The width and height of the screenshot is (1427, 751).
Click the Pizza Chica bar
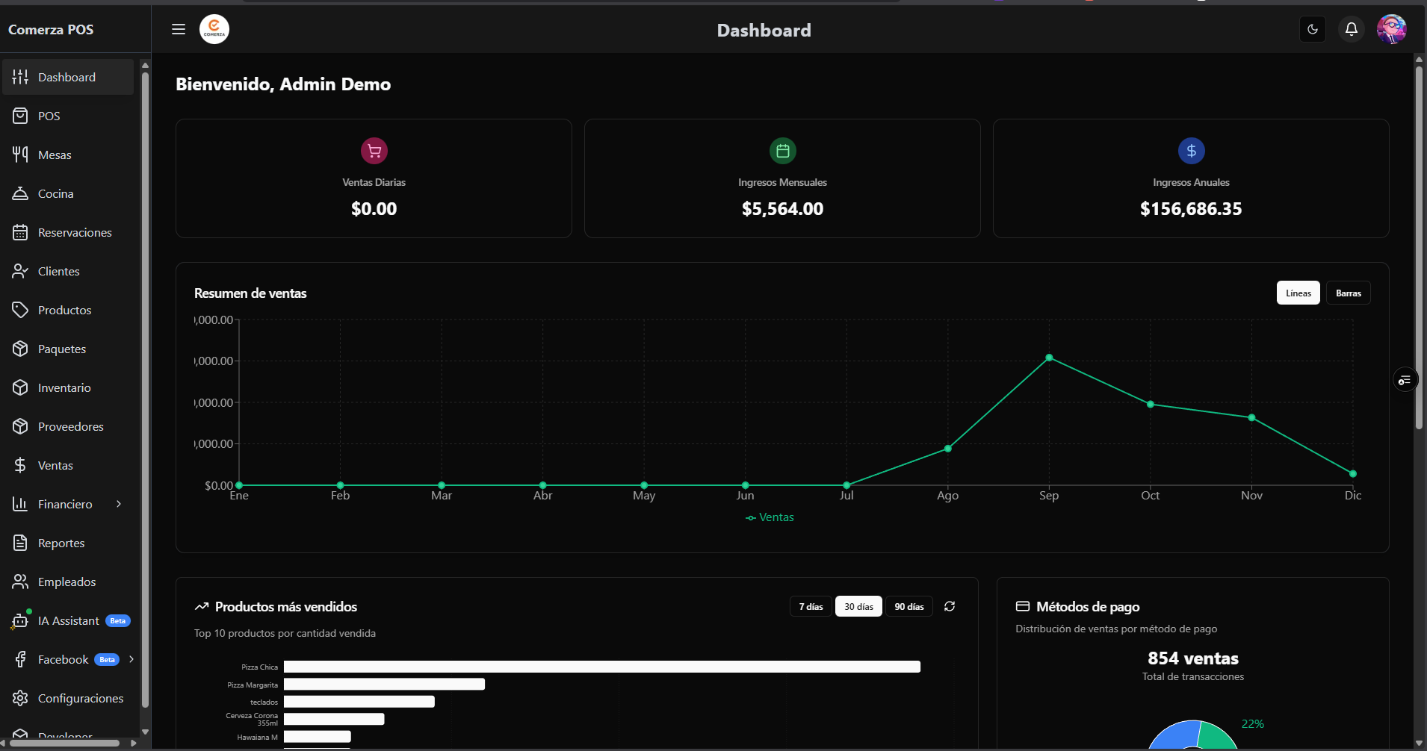602,667
